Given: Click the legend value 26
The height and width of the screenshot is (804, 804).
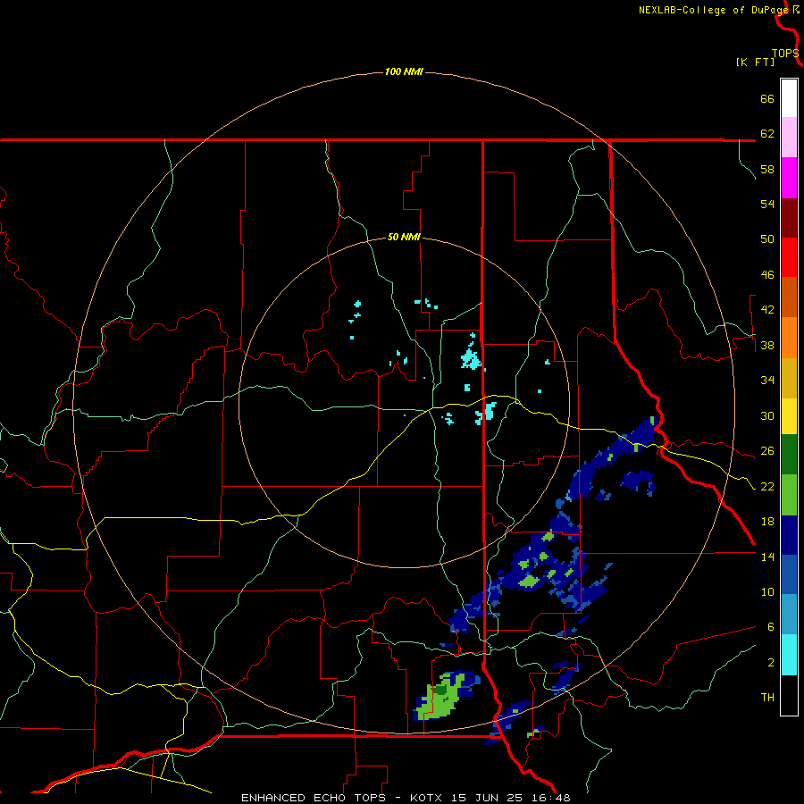Looking at the screenshot, I should click(767, 451).
